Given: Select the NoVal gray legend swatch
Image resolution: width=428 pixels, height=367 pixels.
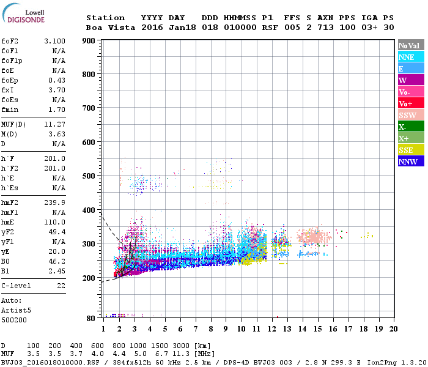Looking at the screenshot, I should pyautogui.click(x=411, y=45).
